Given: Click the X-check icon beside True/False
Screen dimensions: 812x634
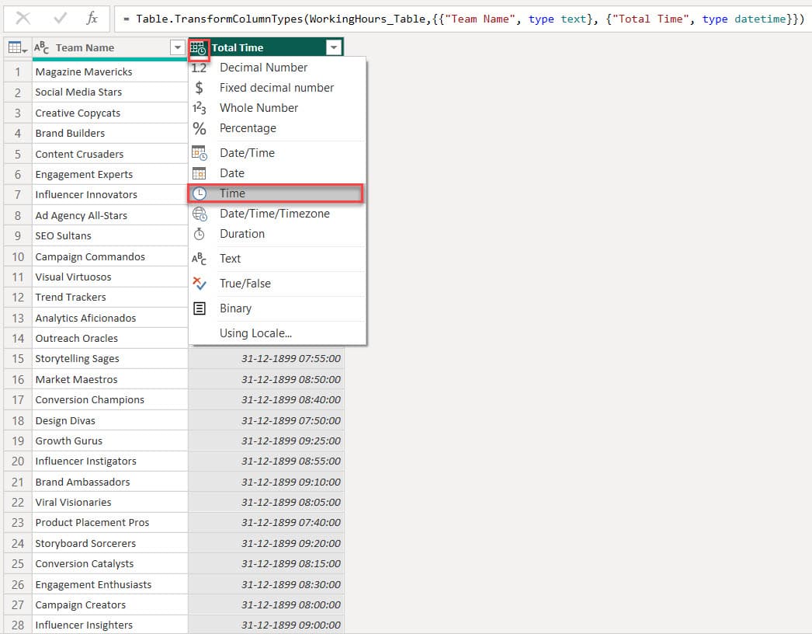Looking at the screenshot, I should [200, 284].
